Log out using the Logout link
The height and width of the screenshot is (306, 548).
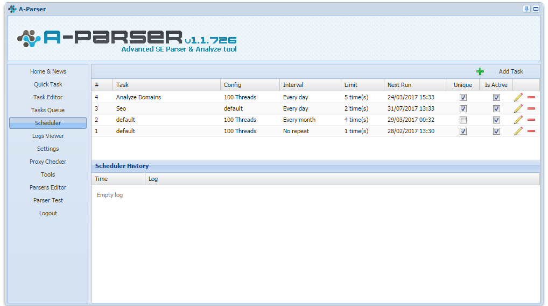48,213
